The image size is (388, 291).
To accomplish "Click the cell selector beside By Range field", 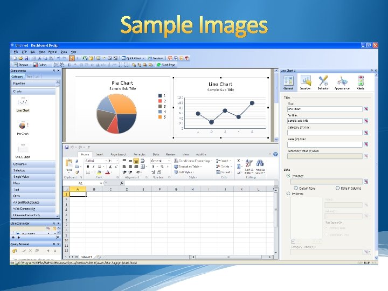I will 366,182.
